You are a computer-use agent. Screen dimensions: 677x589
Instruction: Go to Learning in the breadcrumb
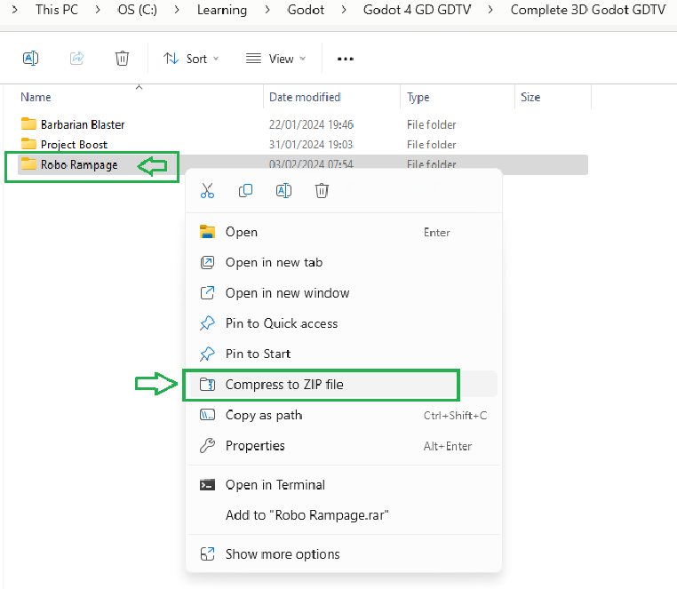(222, 10)
